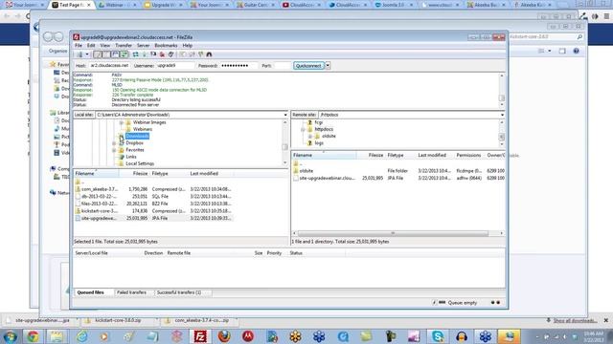Open the Remote site path dropdown
613x344 pixels.
[x=502, y=115]
